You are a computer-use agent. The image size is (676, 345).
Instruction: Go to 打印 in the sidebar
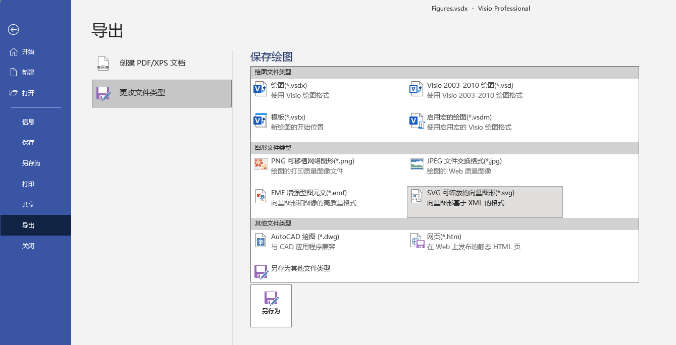click(x=35, y=184)
